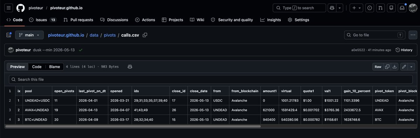Open notifications inbox icon
Screen dimensions: 420x138
(402, 8)
